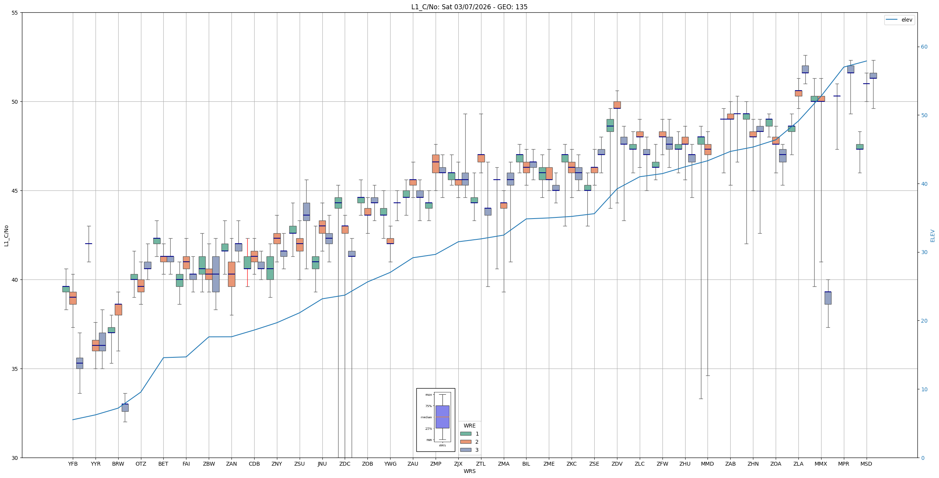
Task: Click the ZDC station tick label
Action: [345, 464]
